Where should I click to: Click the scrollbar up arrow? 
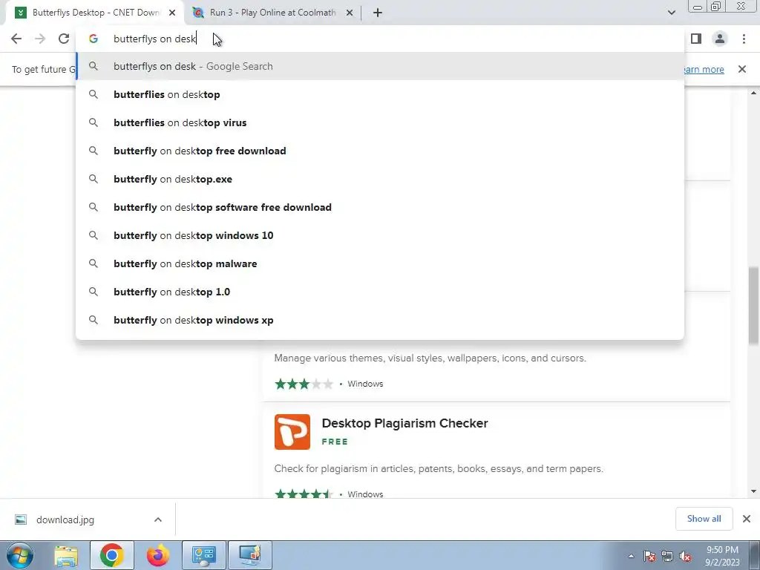pos(754,93)
